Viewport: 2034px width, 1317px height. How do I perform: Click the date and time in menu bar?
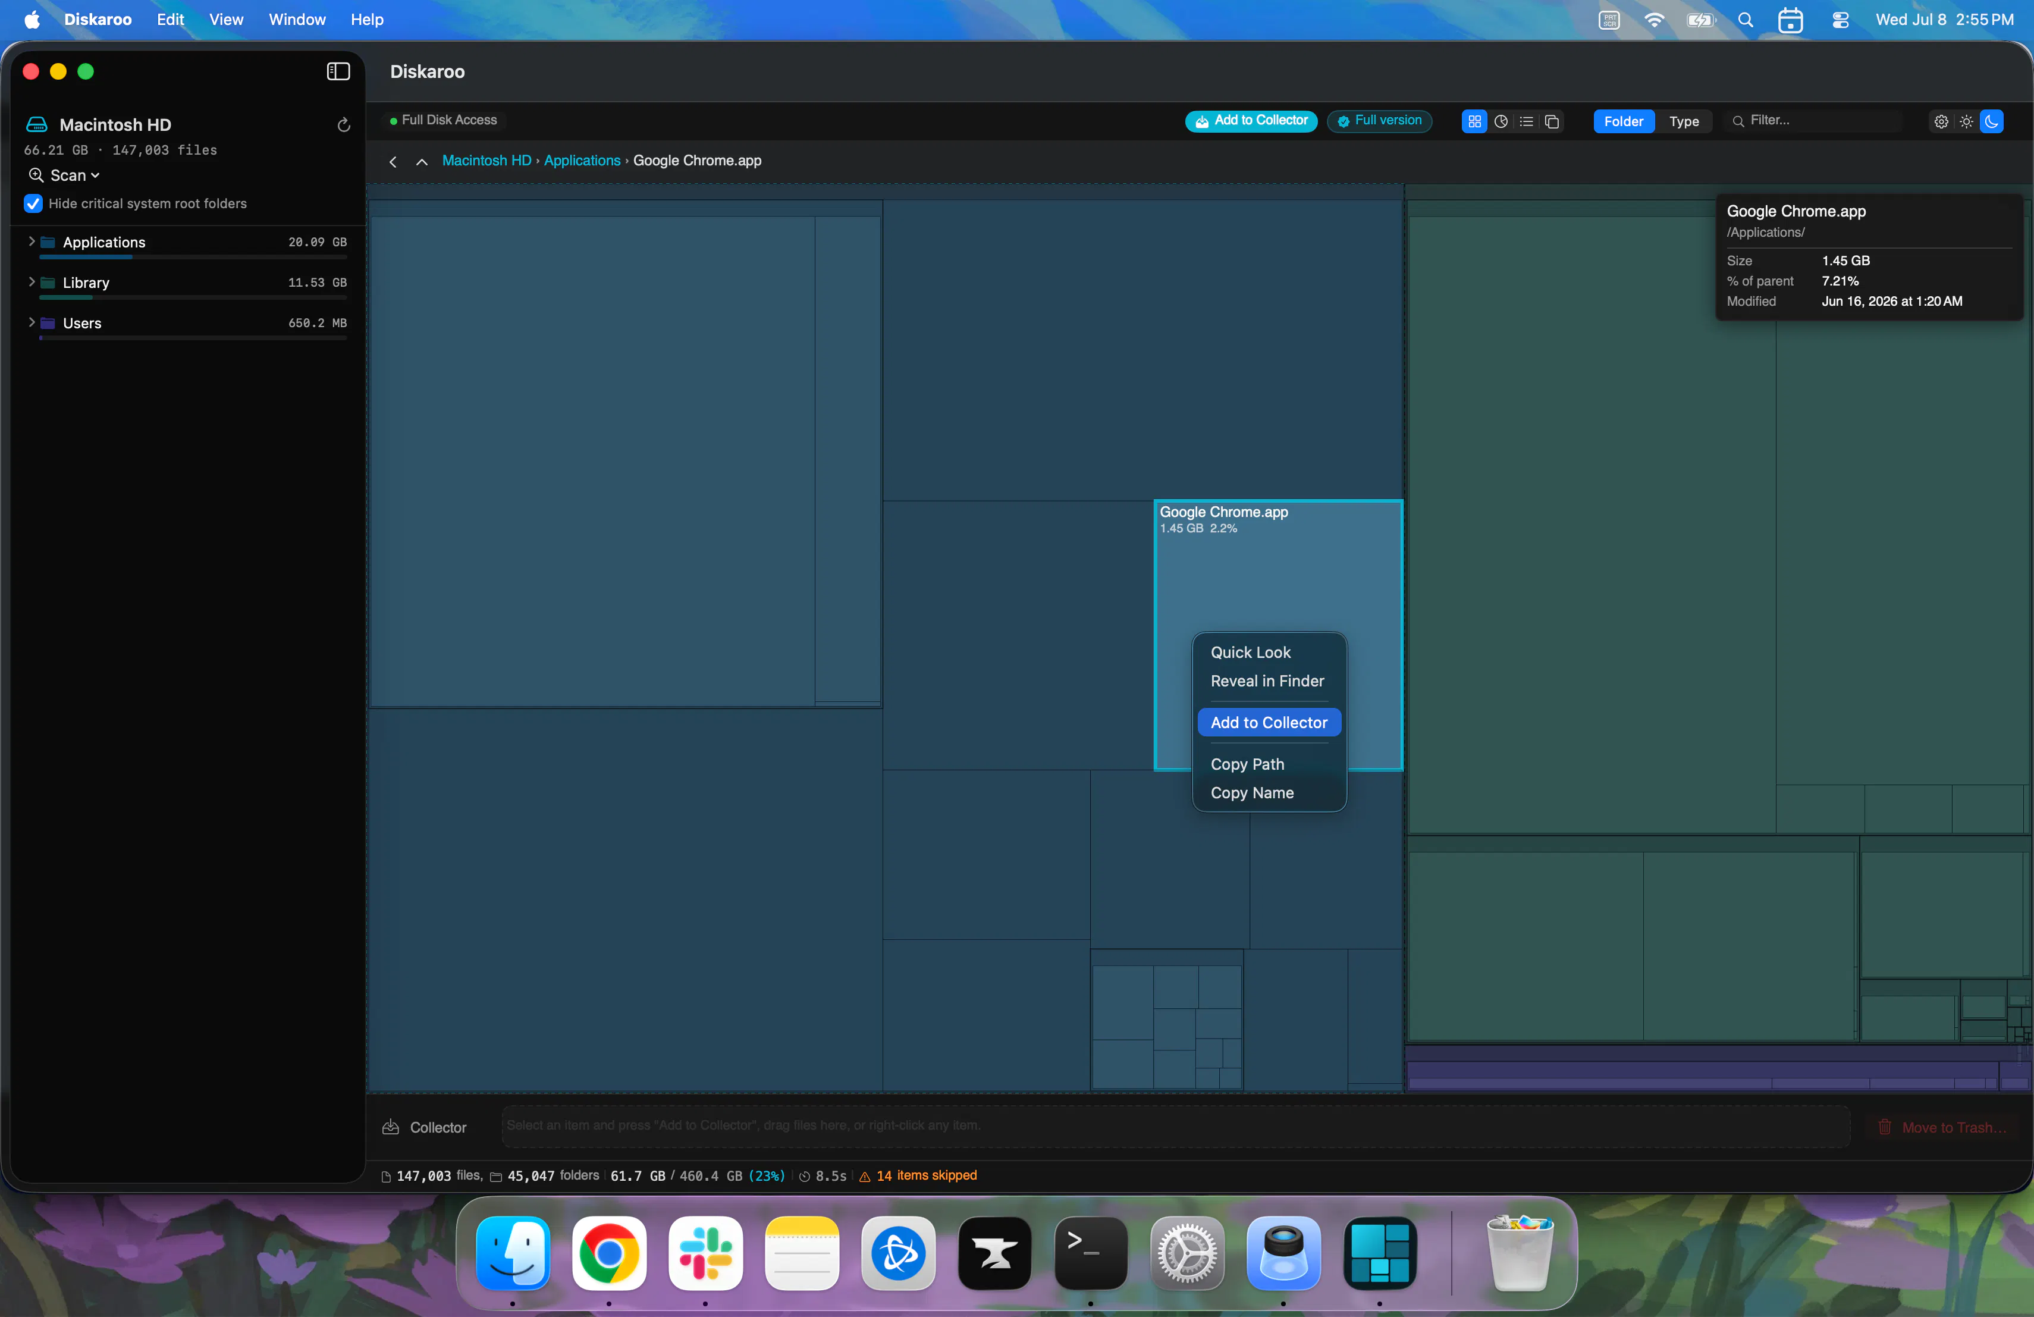pos(1944,20)
